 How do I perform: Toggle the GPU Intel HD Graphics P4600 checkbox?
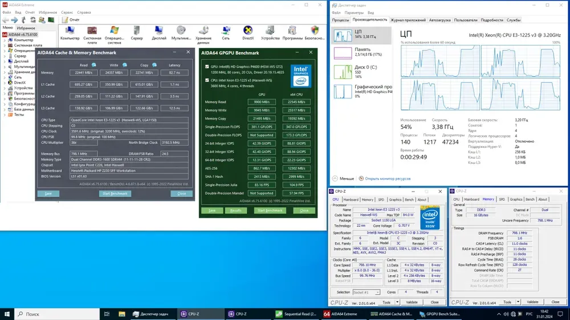[x=206, y=66]
